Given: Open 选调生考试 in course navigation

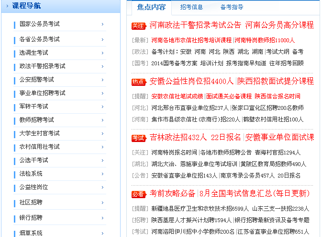Looking at the screenshot, I should click(33, 53).
